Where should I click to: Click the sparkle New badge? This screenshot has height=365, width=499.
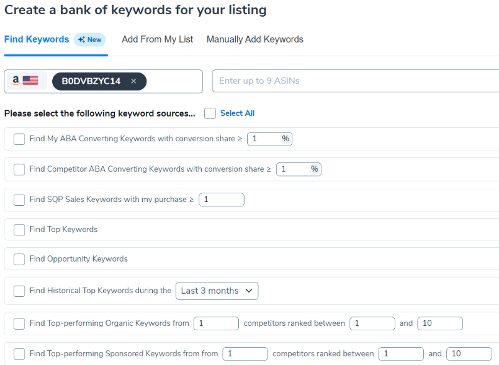[x=90, y=40]
